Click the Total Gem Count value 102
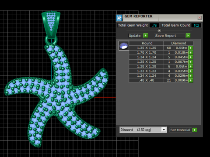Screen dimensions: 210x157 coord(196,25)
